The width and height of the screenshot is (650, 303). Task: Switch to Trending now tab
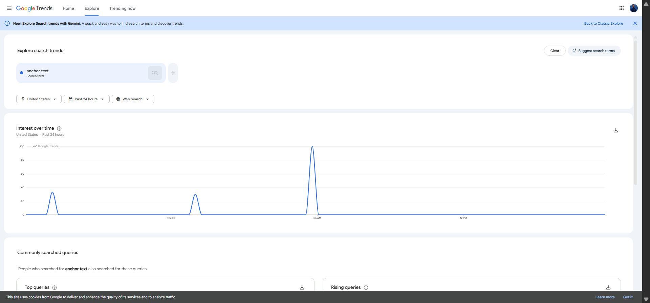(122, 8)
